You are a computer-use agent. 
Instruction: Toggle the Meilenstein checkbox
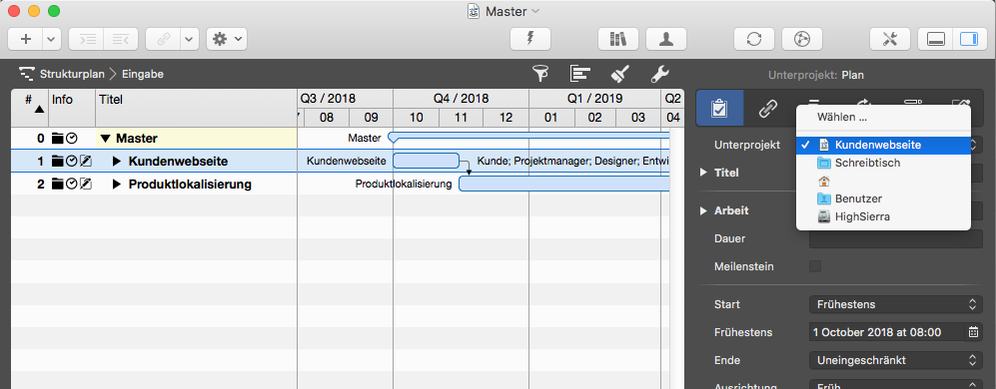coord(815,266)
